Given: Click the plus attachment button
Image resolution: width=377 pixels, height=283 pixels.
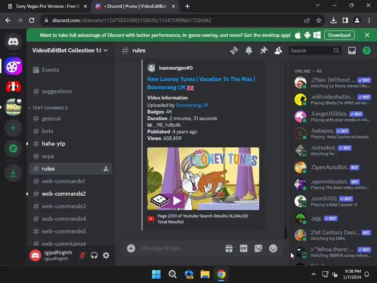Looking at the screenshot, I should coord(131,248).
